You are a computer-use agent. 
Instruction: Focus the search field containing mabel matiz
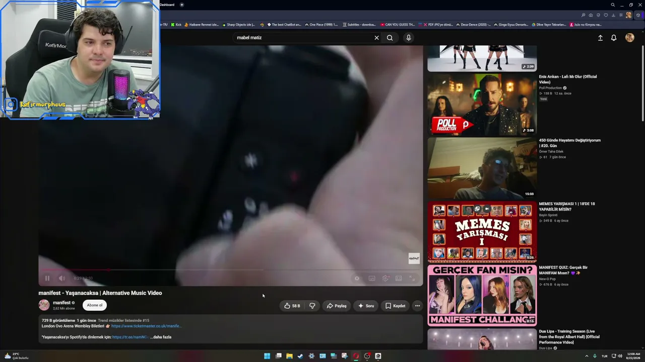[x=302, y=38]
